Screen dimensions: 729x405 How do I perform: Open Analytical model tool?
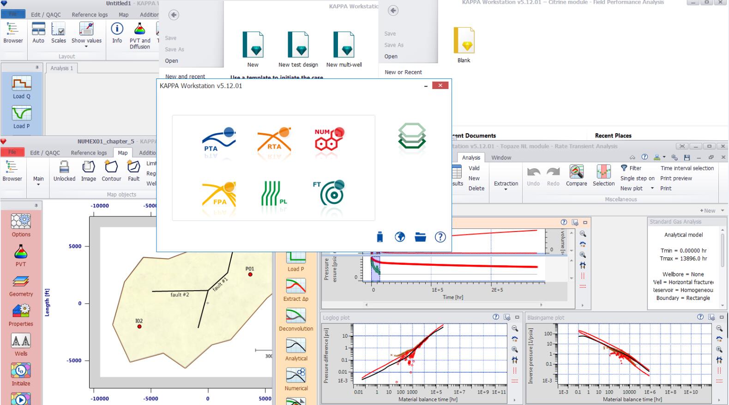click(x=296, y=350)
